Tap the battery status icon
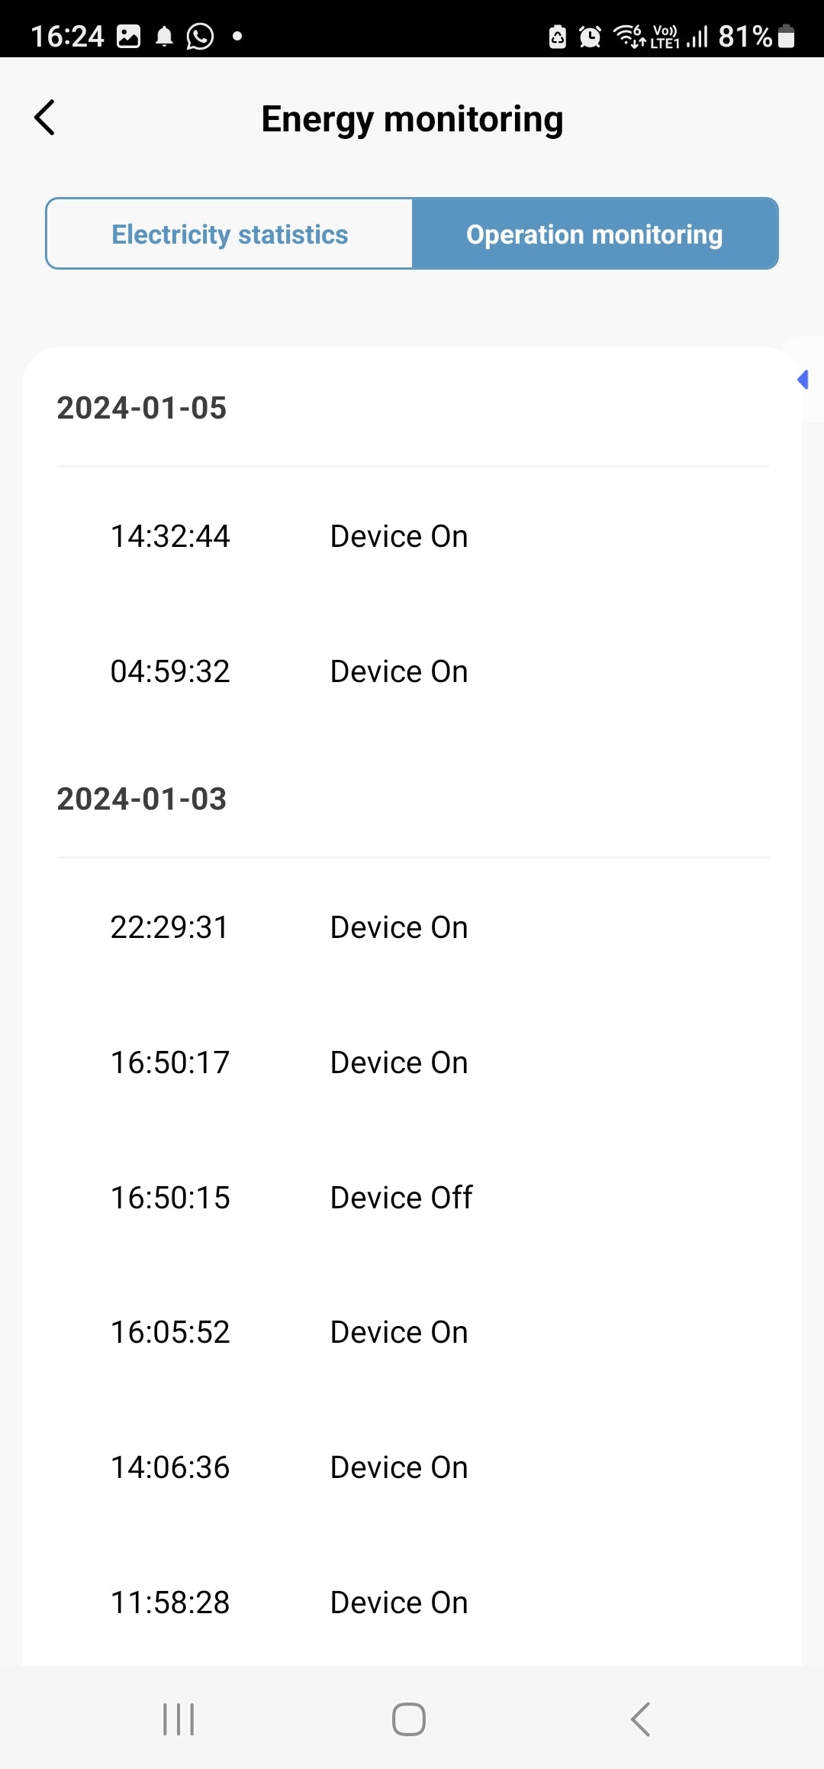The height and width of the screenshot is (1769, 824). coord(787,36)
